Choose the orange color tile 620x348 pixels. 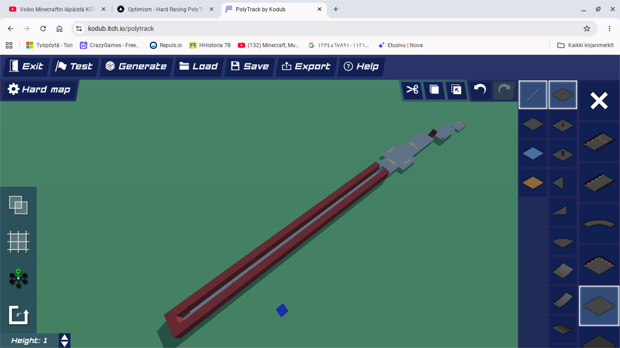point(533,183)
